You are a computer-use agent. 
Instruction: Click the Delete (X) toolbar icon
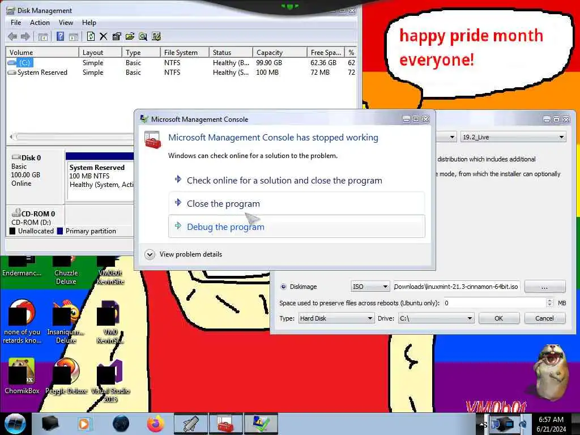point(104,36)
